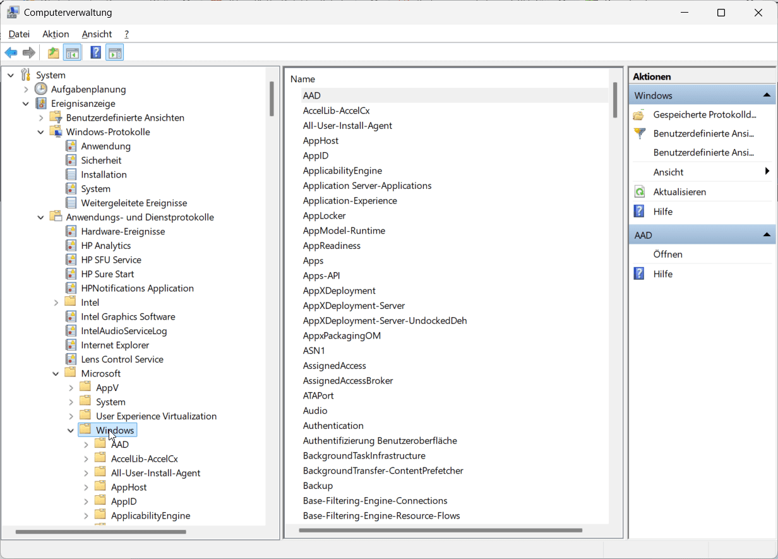The height and width of the screenshot is (559, 778).
Task: Open the Aktion menu
Action: tap(56, 34)
